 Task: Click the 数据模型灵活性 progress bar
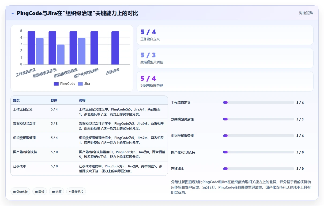tap(258, 119)
